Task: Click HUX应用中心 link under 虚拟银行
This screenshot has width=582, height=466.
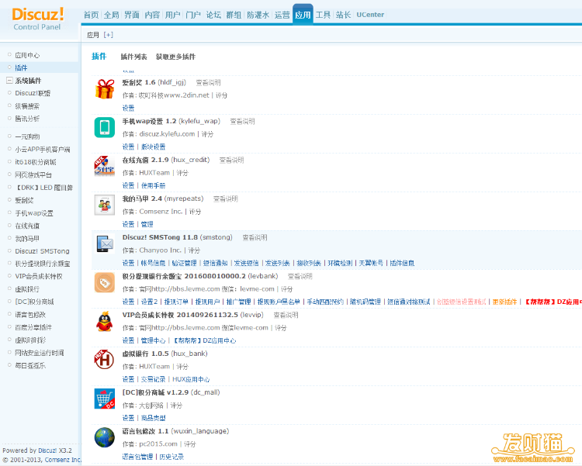Action: (x=191, y=379)
